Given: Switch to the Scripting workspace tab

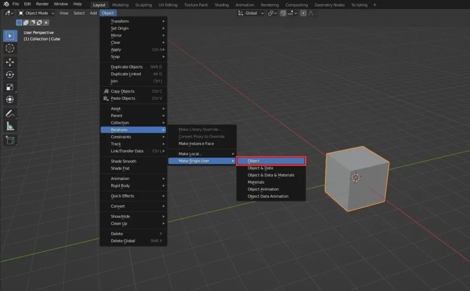Looking at the screenshot, I should click(359, 5).
